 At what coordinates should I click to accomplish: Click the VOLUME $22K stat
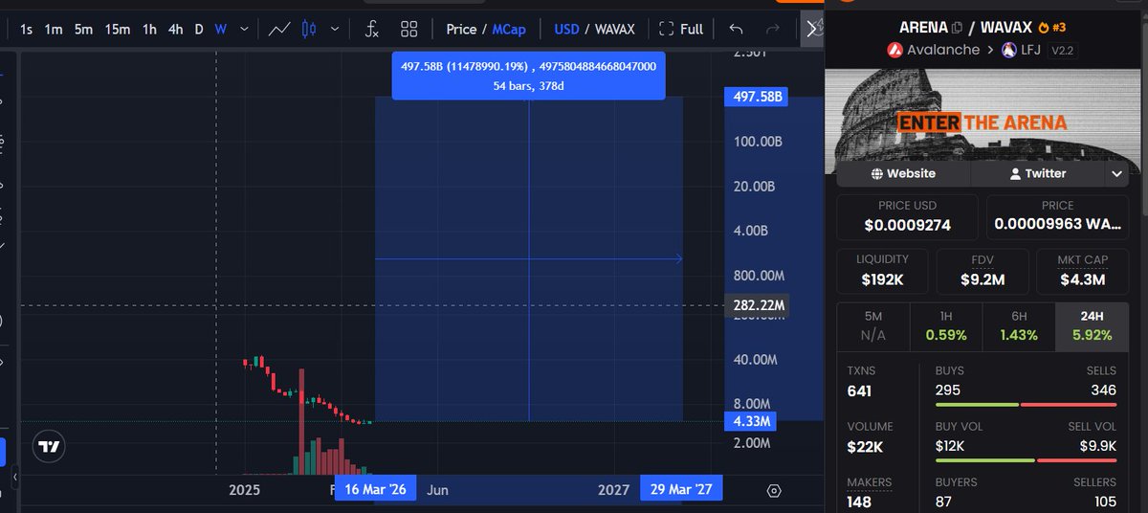[871, 436]
